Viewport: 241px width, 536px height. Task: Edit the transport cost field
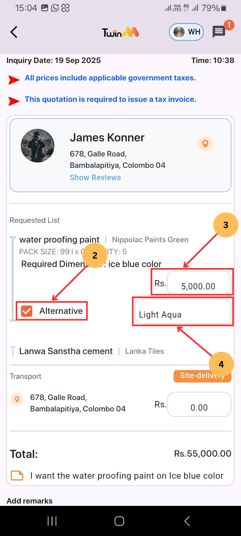click(x=199, y=404)
